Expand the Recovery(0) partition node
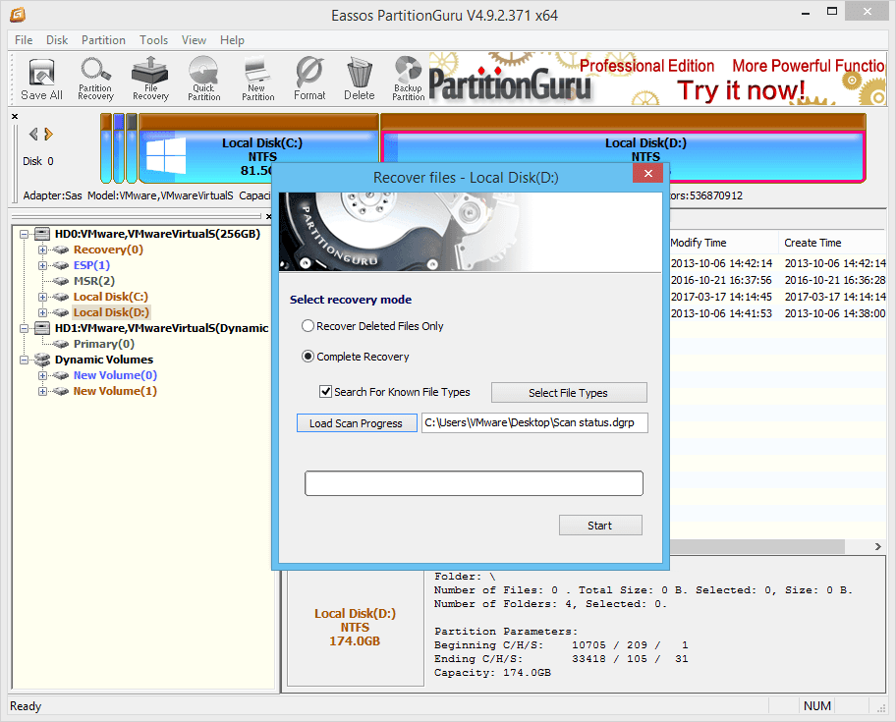Viewport: 896px width, 722px height. click(42, 250)
